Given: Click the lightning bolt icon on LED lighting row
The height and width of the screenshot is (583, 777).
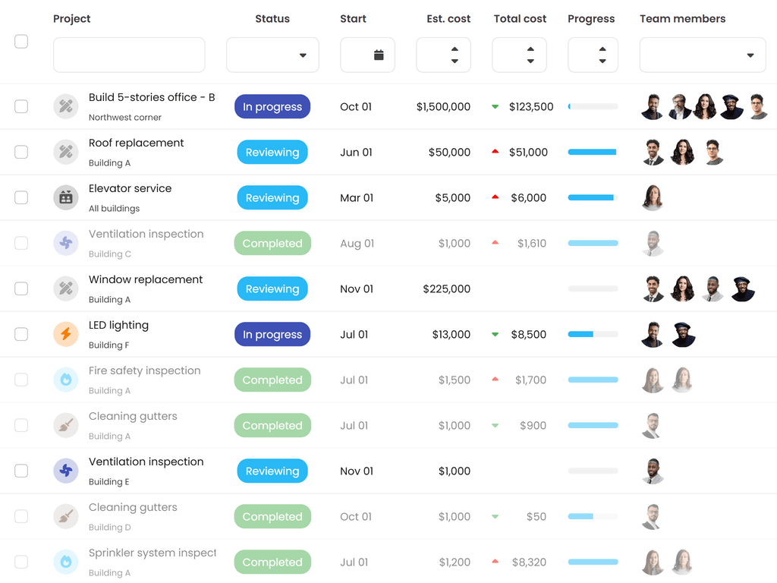Looking at the screenshot, I should coord(65,334).
